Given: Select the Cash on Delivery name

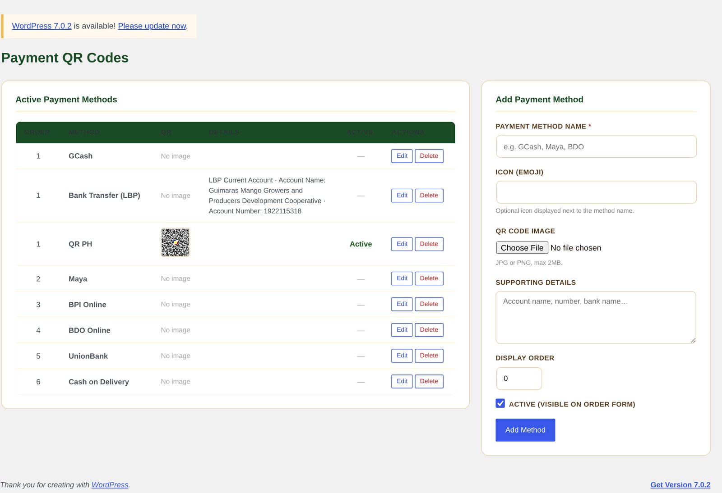Looking at the screenshot, I should 99,382.
